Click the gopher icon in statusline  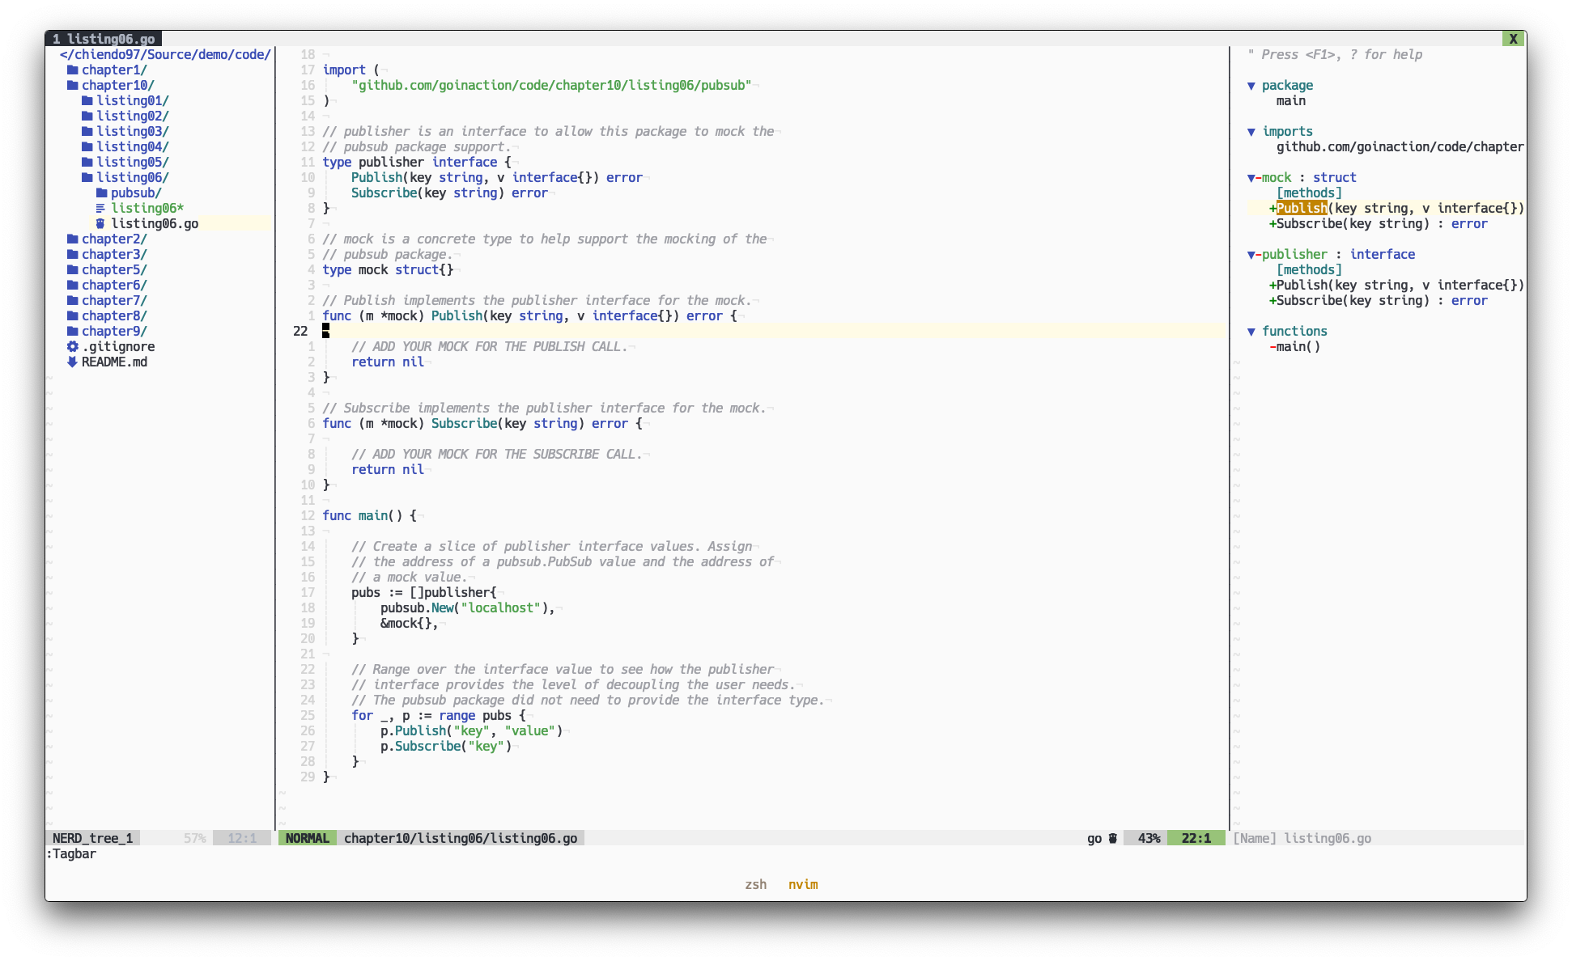pos(1113,838)
